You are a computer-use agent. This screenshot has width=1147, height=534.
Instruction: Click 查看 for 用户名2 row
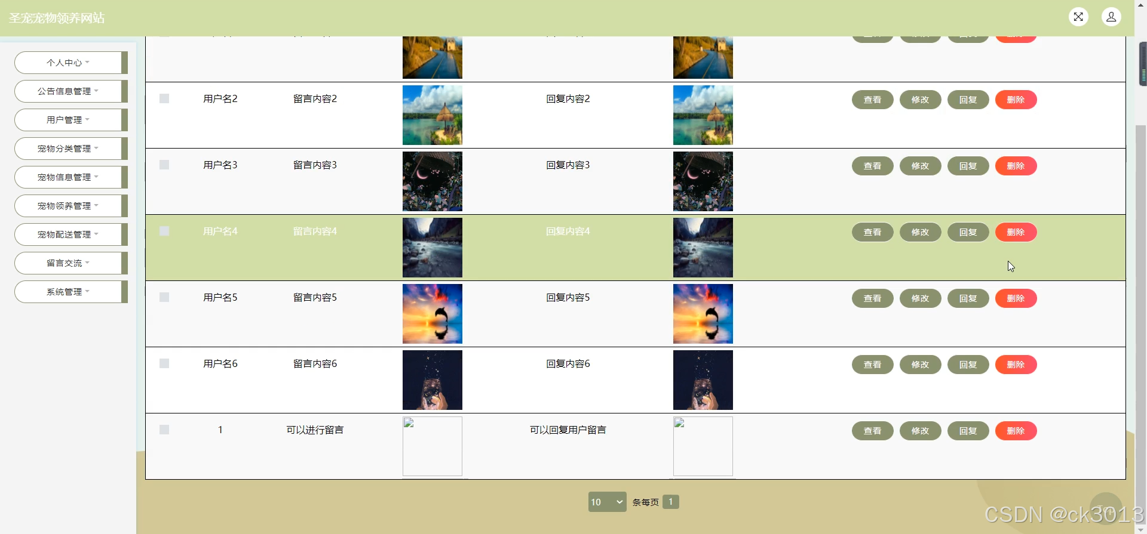[x=872, y=100]
